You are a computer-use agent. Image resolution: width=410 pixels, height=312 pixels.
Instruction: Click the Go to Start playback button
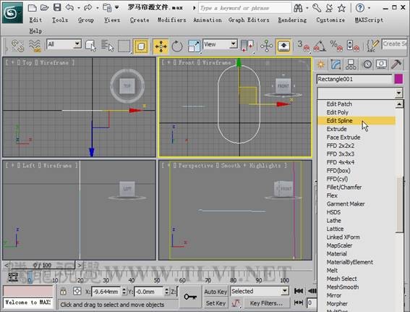pos(299,291)
